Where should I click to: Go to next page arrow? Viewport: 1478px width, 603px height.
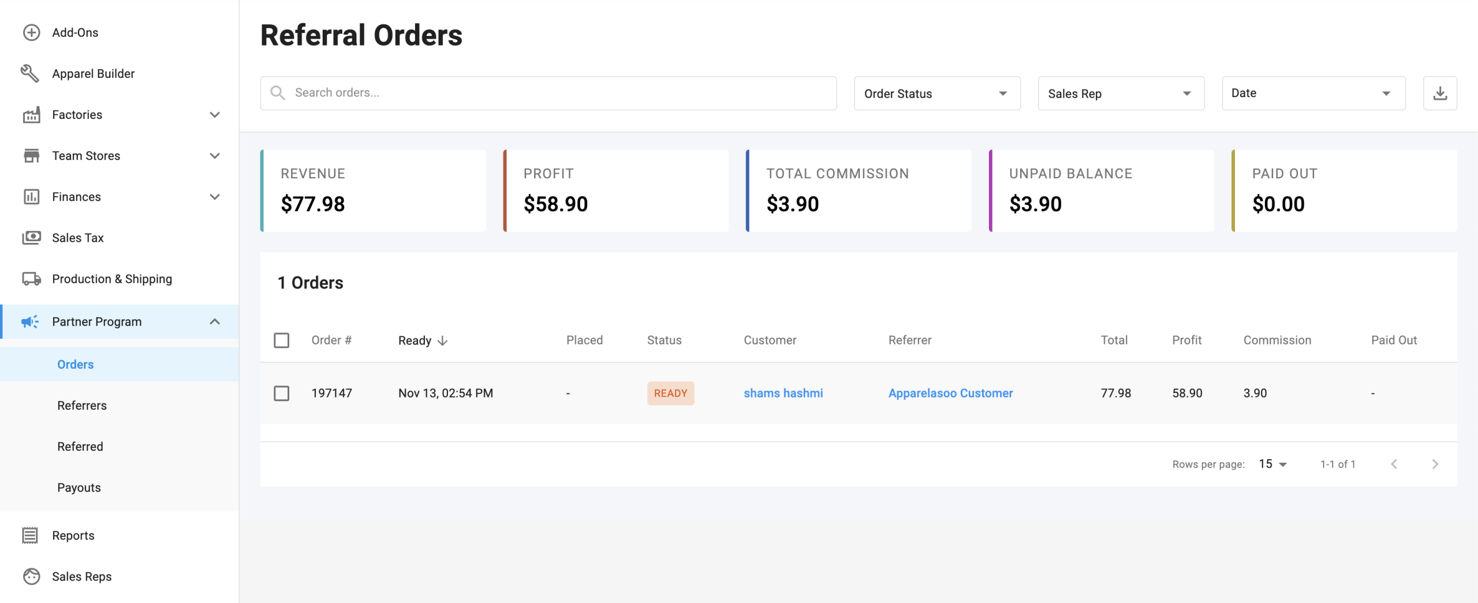(1435, 464)
